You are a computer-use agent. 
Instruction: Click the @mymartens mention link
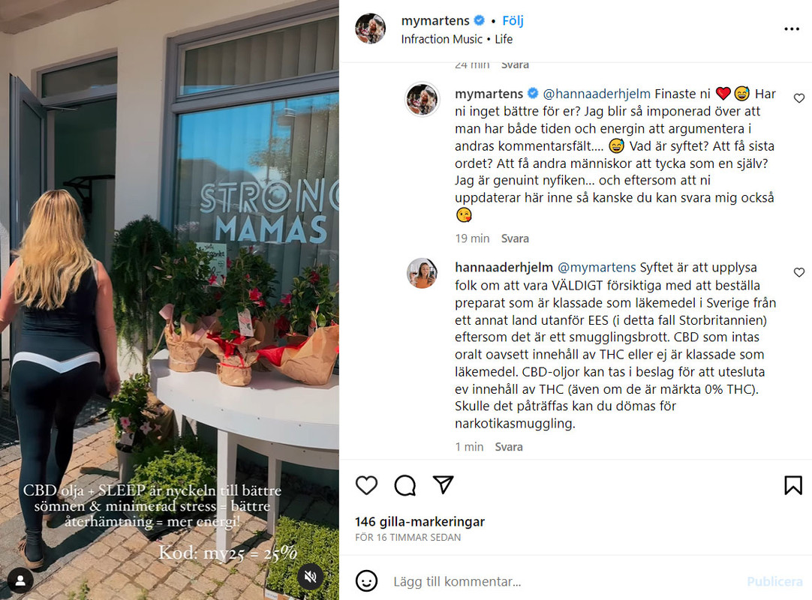click(x=597, y=268)
